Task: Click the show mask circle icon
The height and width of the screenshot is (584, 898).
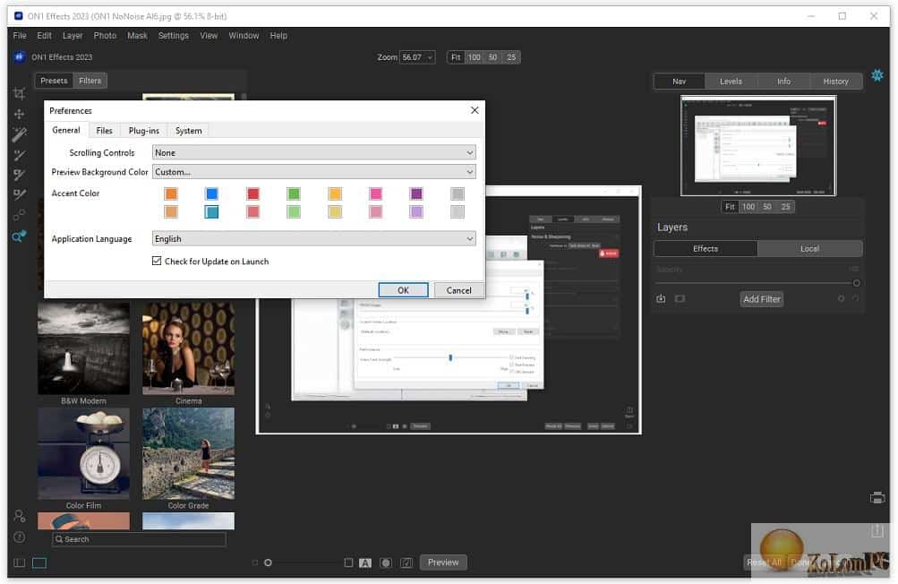Action: [386, 563]
